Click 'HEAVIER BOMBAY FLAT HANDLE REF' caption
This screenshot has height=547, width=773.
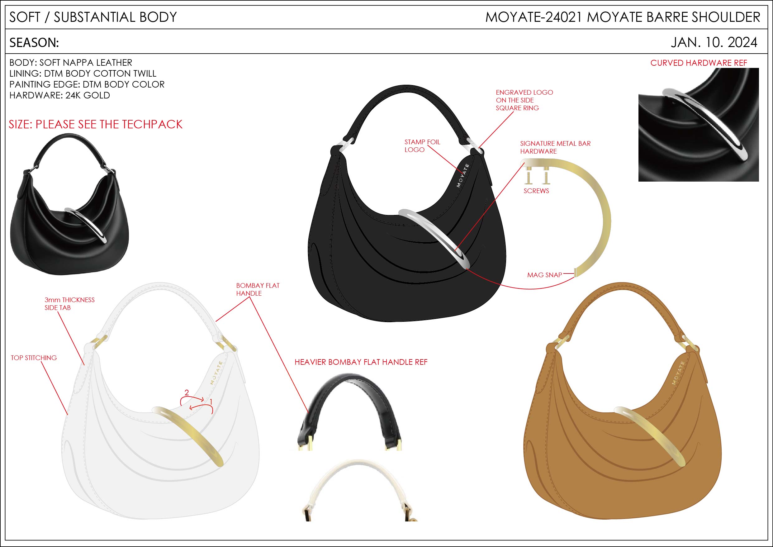361,362
